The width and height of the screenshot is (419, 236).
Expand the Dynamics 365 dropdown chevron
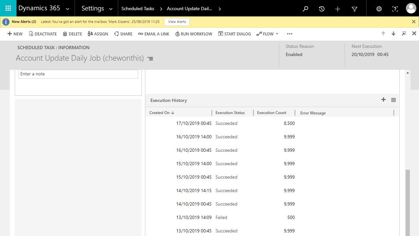point(67,9)
